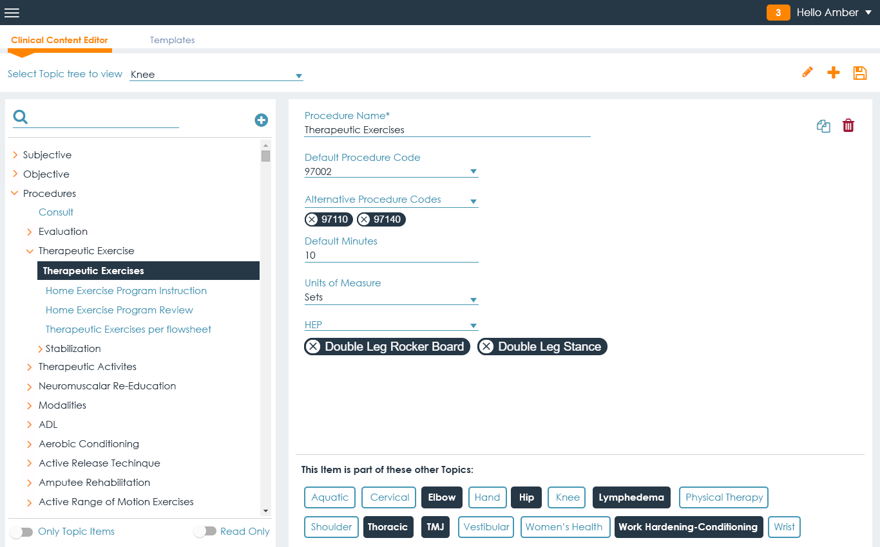
Task: Toggle the Only Topic Items switch
Action: point(21,532)
